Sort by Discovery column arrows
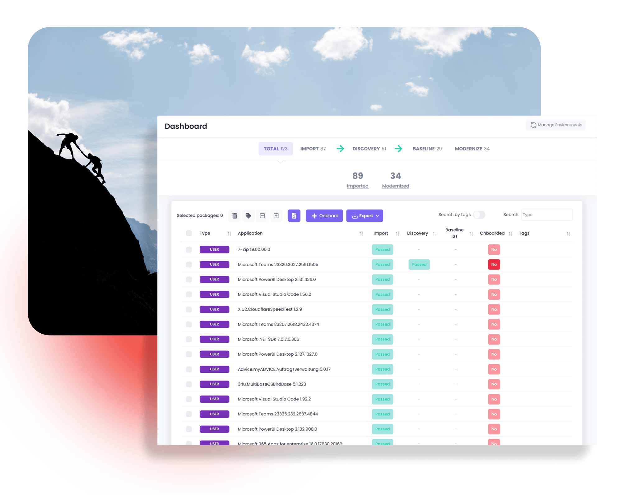 click(435, 234)
